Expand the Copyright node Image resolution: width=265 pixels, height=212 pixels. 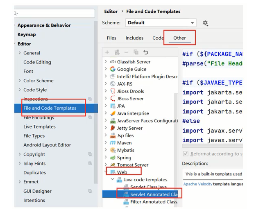tap(20, 154)
